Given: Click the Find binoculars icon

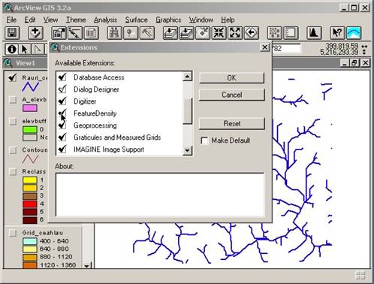Looking at the screenshot, I should pyautogui.click(x=115, y=33).
